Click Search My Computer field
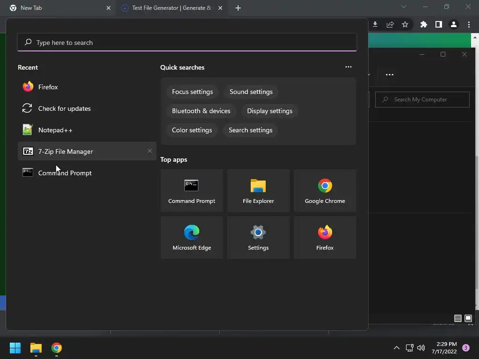 [x=422, y=100]
